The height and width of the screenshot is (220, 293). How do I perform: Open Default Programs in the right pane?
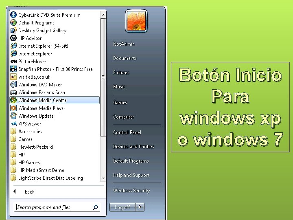(131, 161)
